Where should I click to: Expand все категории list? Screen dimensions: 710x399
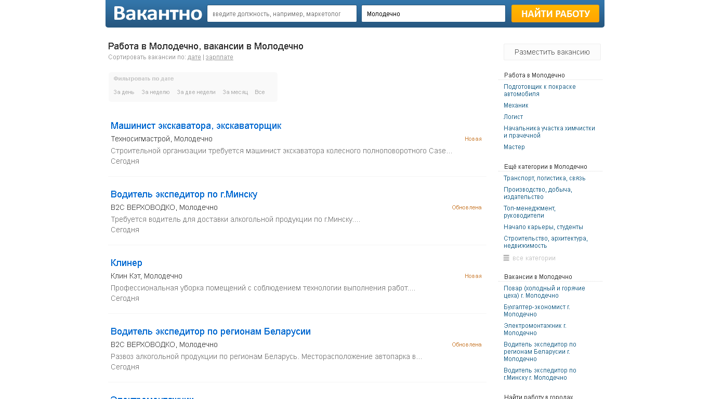coord(534,258)
